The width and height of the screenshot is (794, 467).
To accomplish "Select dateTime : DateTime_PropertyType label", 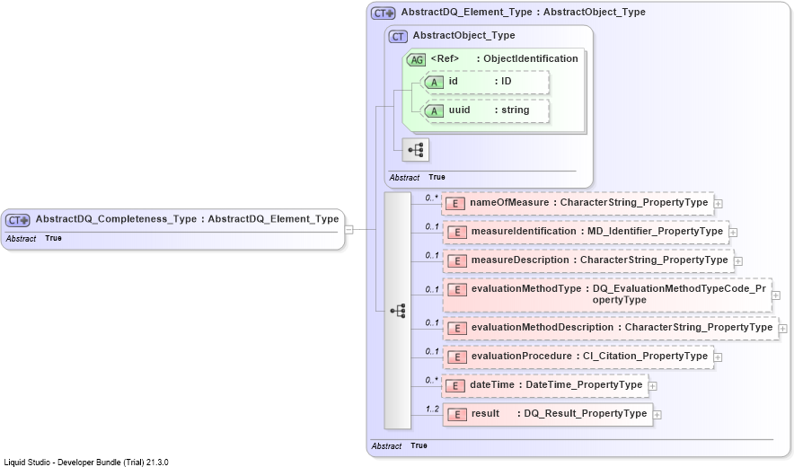I will pos(556,385).
